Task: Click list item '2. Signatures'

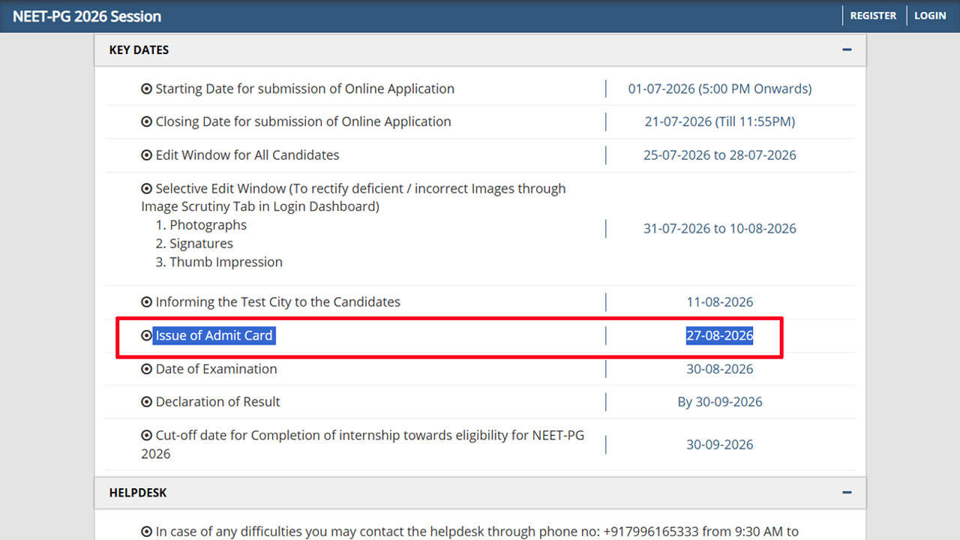Action: click(194, 244)
